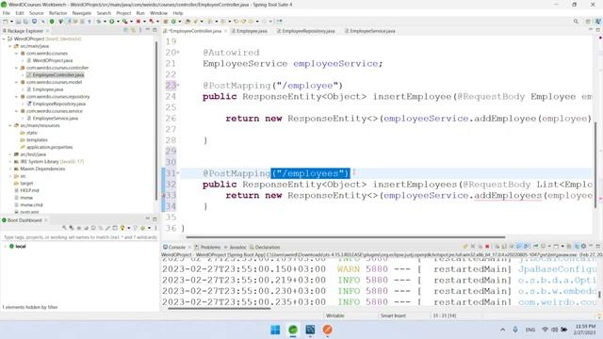603x339 pixels.
Task: Click the Spring Tool Suite taskbar icon
Action: [293, 330]
